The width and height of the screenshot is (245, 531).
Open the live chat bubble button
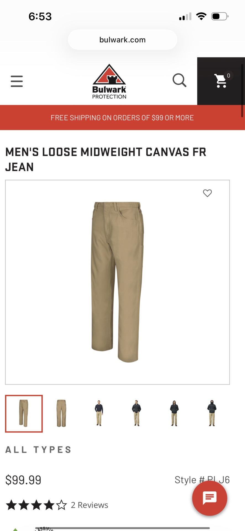210,498
